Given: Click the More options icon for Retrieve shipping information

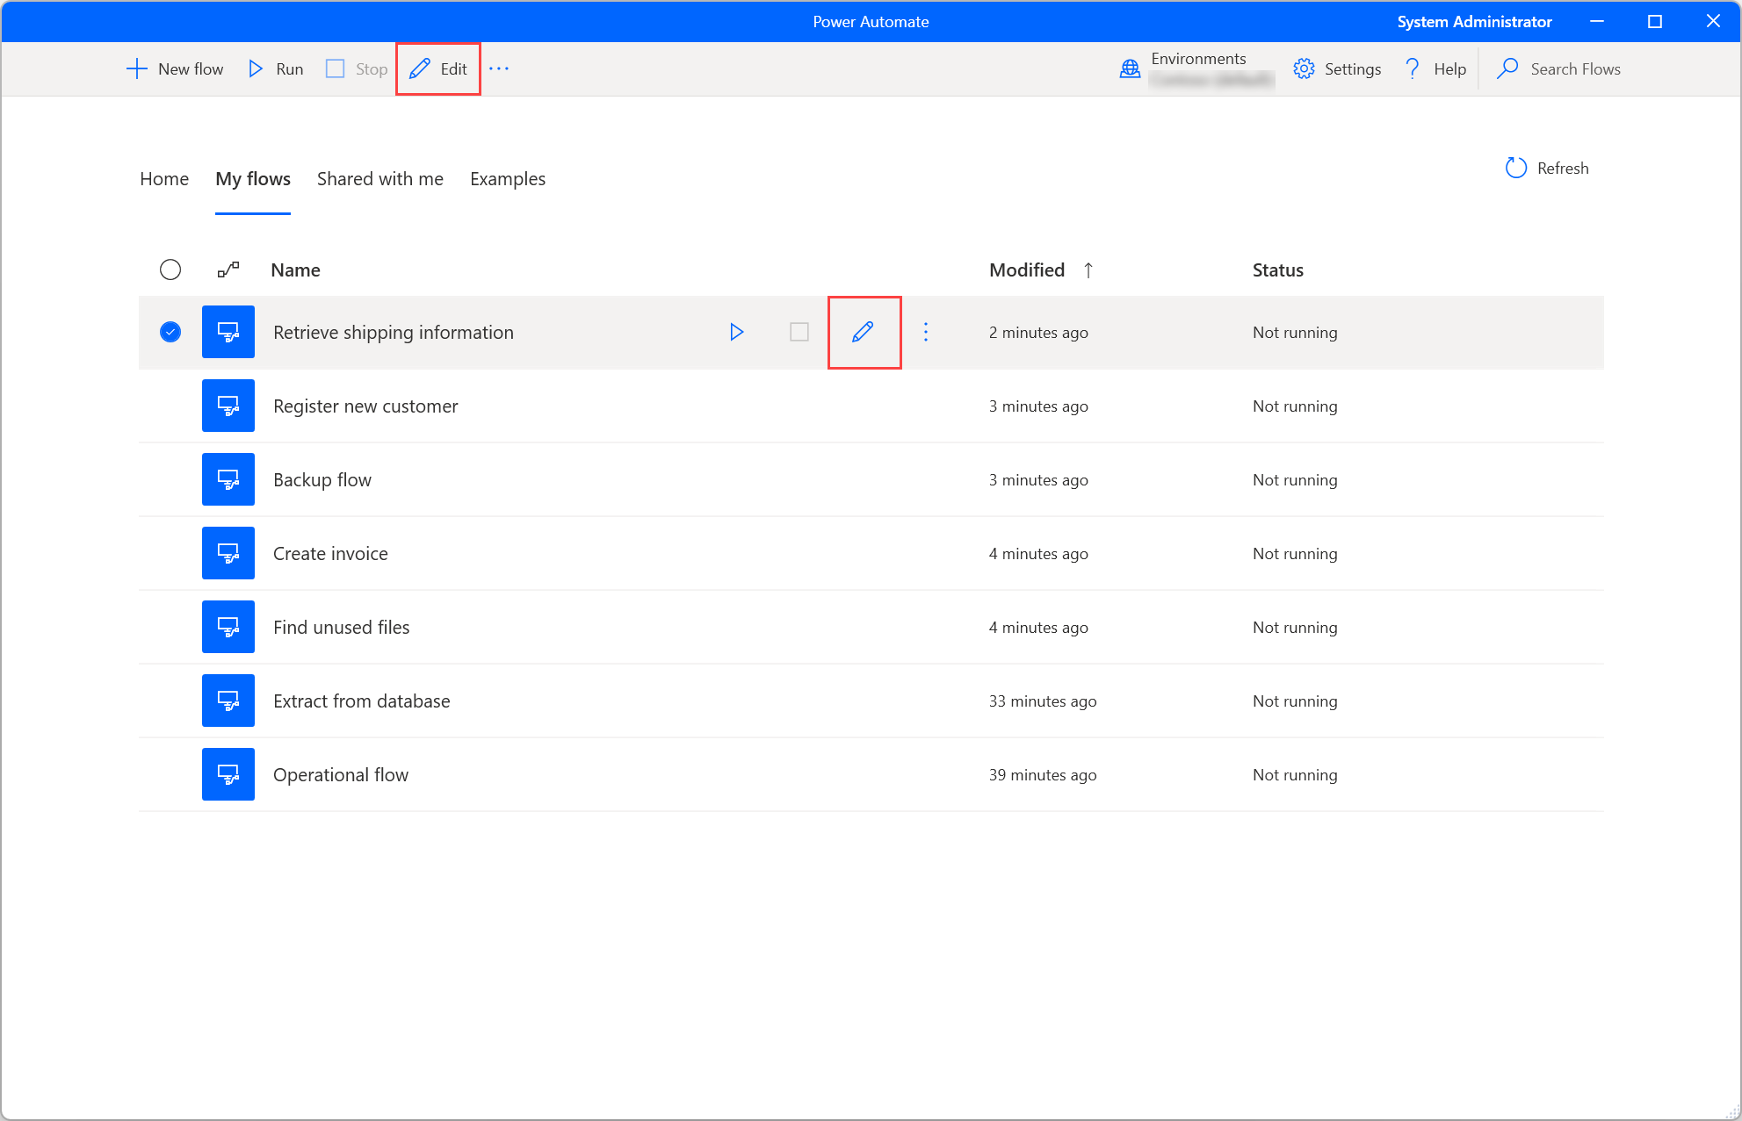Looking at the screenshot, I should (x=926, y=332).
